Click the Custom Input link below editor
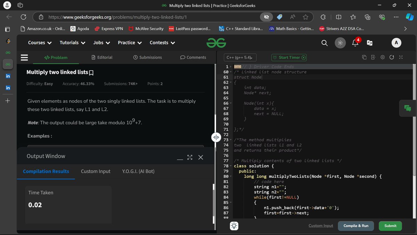This screenshot has width=417, height=235. [x=321, y=226]
